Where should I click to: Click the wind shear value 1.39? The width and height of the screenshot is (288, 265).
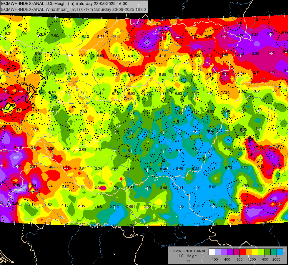click(147, 188)
